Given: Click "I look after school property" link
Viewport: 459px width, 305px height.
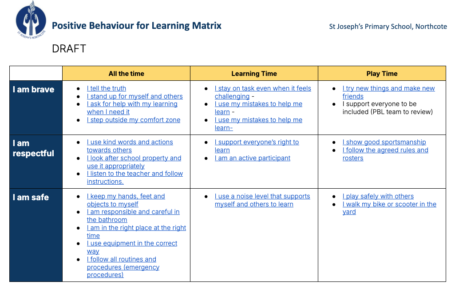Looking at the screenshot, I should tap(134, 162).
